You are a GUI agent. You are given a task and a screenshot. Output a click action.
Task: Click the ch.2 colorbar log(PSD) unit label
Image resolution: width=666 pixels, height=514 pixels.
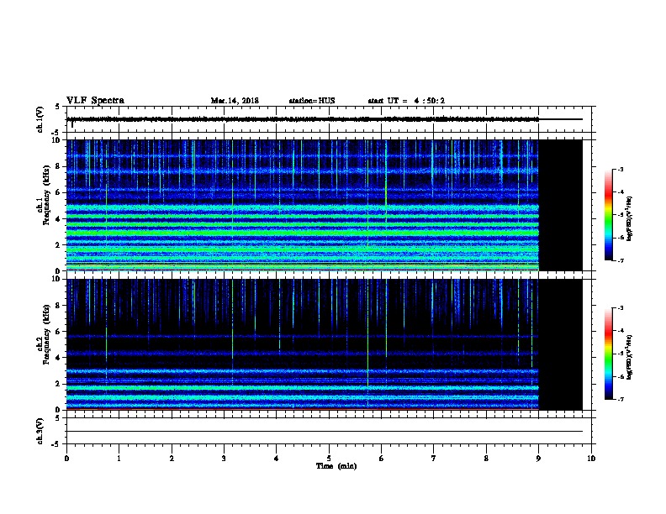pos(629,357)
